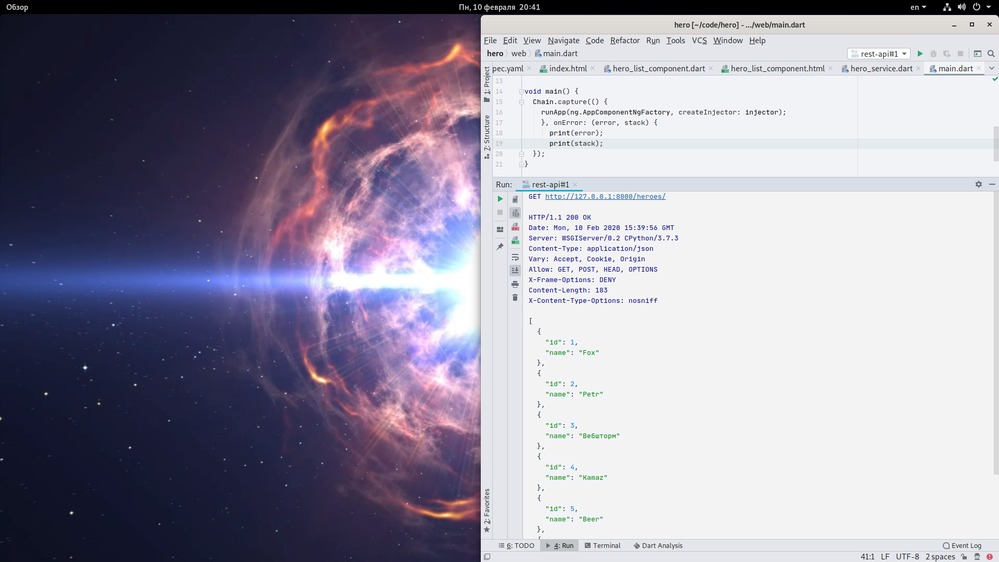Show the response in HTML preview format
This screenshot has width=999, height=562.
click(515, 240)
